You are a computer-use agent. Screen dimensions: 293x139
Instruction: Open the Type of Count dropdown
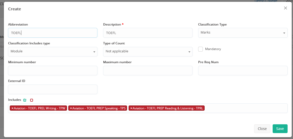147,52
